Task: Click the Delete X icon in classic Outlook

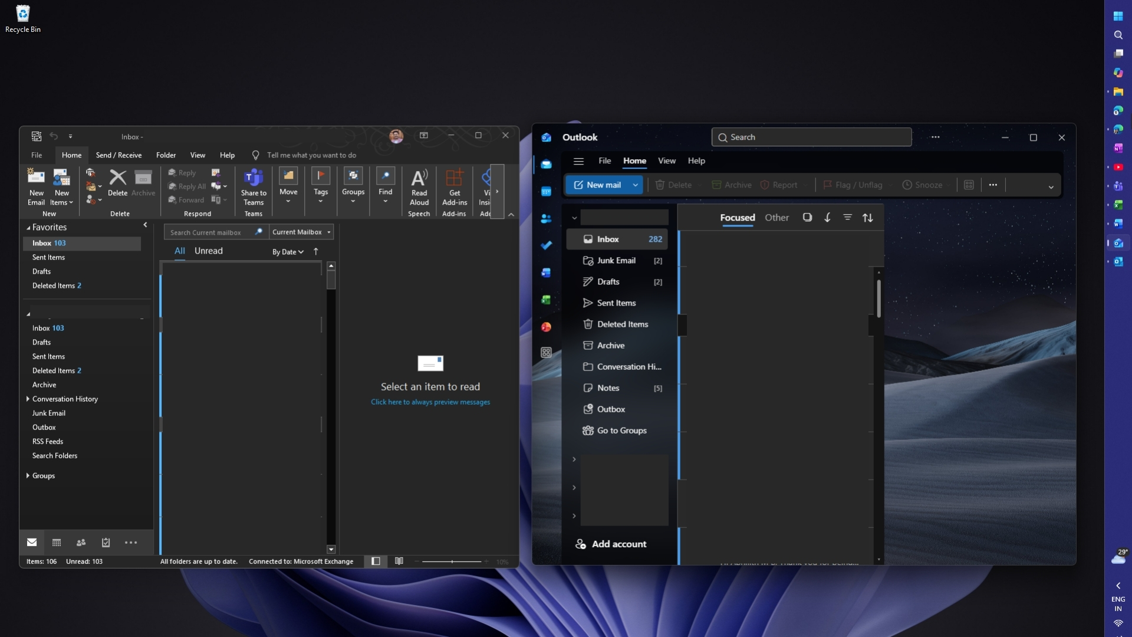Action: click(117, 182)
